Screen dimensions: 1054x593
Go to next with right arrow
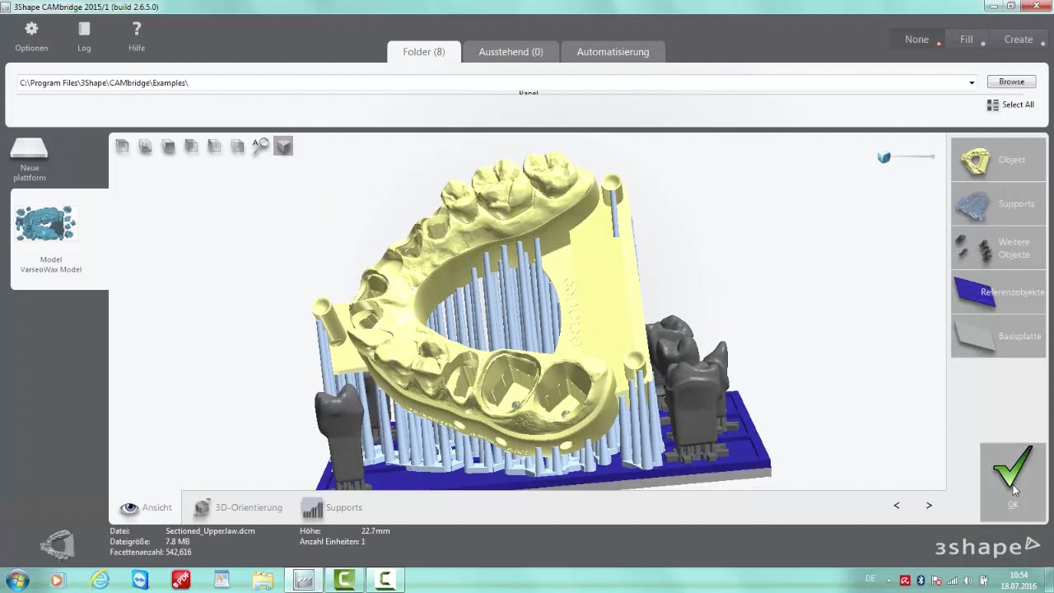(x=929, y=506)
